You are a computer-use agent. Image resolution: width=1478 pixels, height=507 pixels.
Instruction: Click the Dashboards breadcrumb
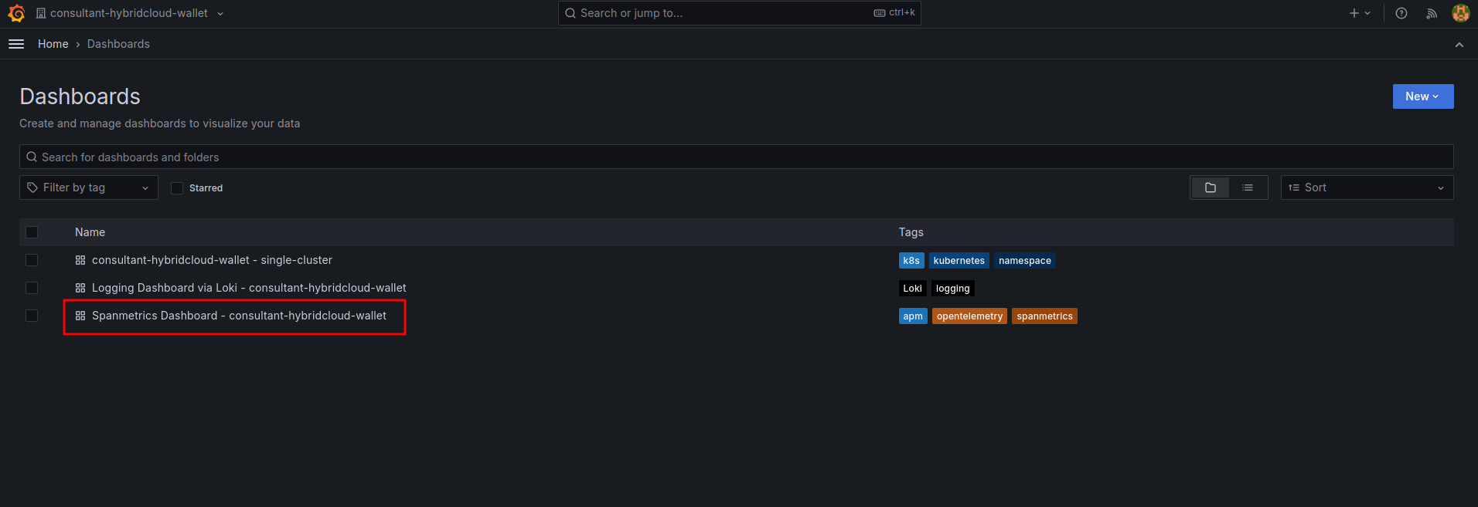(x=118, y=44)
